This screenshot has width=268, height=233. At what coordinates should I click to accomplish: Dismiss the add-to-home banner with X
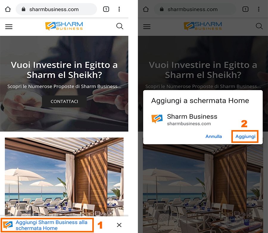click(x=119, y=225)
